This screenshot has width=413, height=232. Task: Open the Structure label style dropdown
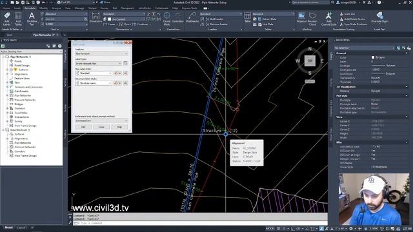click(94, 83)
